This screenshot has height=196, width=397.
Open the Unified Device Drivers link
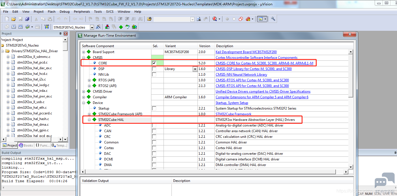263,92
